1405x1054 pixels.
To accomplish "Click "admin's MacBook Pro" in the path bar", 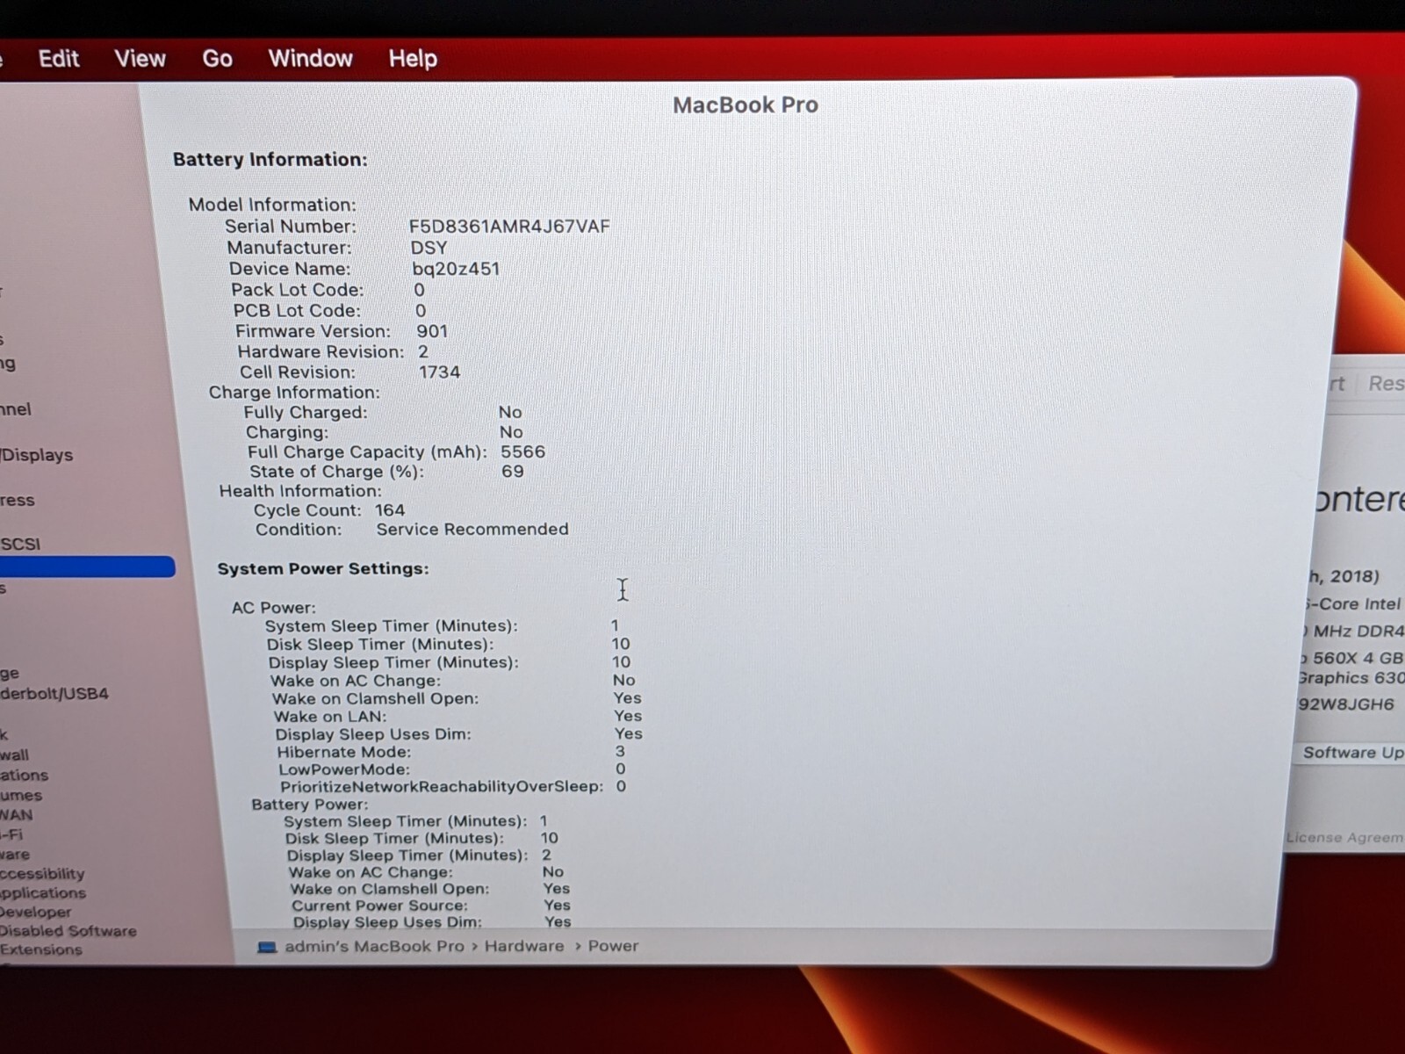I will [374, 946].
